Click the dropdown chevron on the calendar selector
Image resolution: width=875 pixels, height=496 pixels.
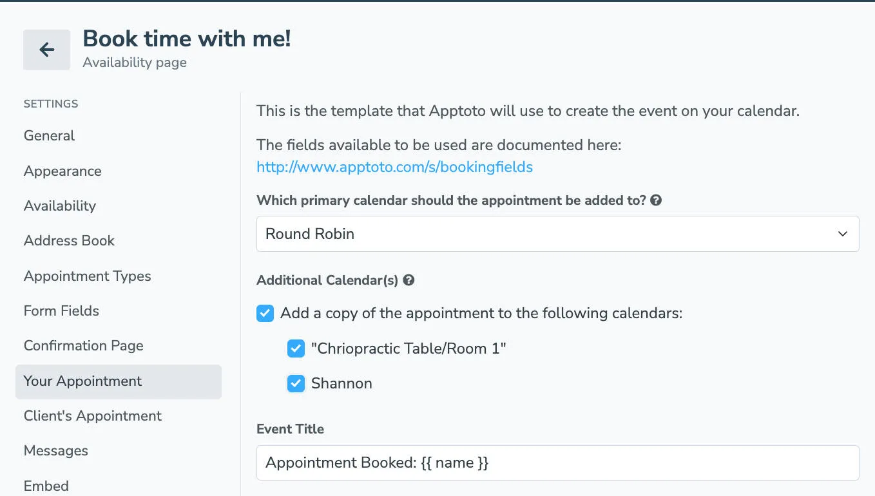point(842,234)
